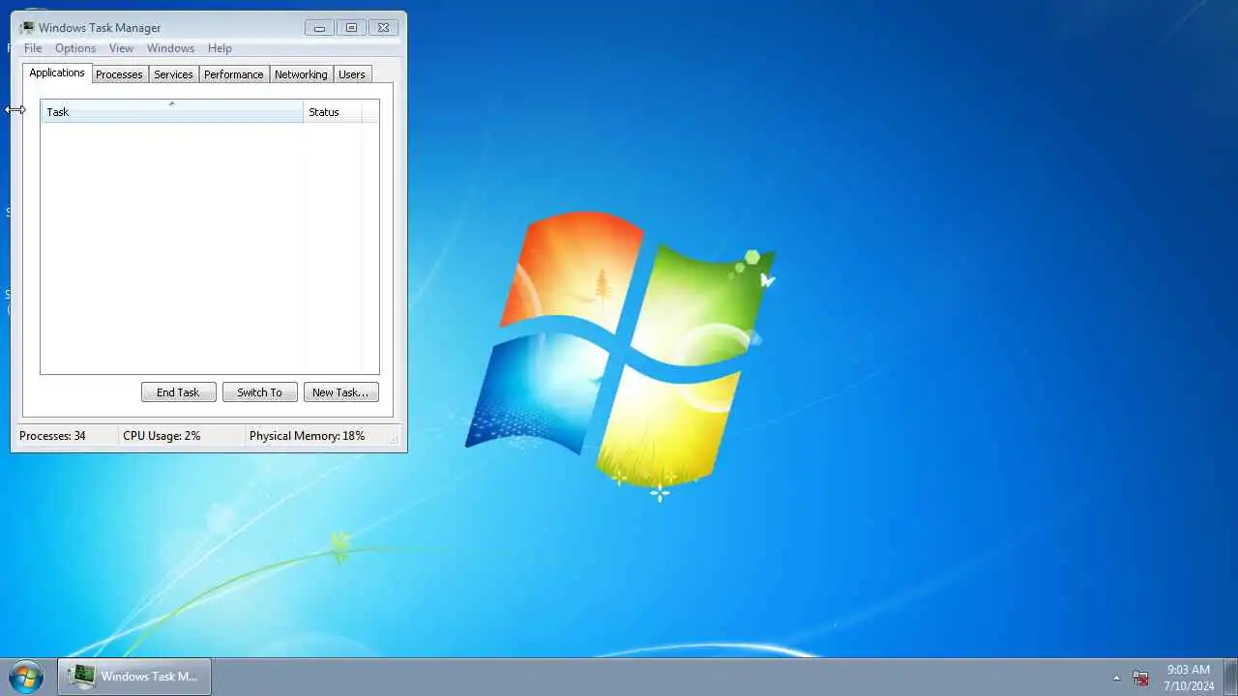This screenshot has width=1238, height=696.
Task: Open the Help menu
Action: pyautogui.click(x=220, y=48)
